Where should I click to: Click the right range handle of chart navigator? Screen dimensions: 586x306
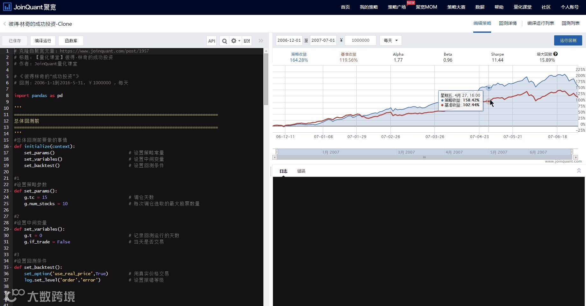pos(572,152)
